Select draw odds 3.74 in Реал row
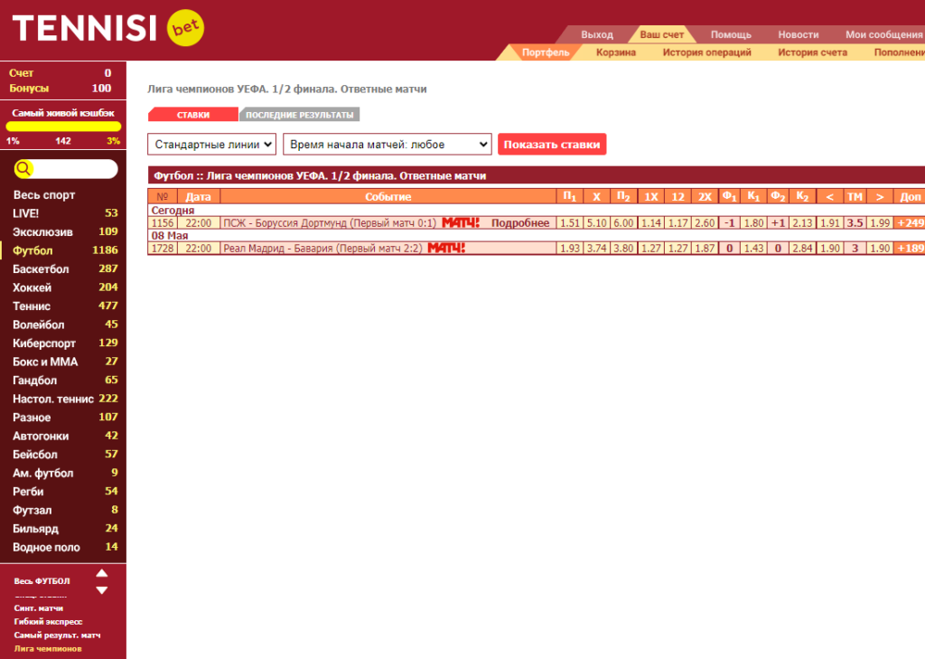The height and width of the screenshot is (659, 925). (x=596, y=248)
